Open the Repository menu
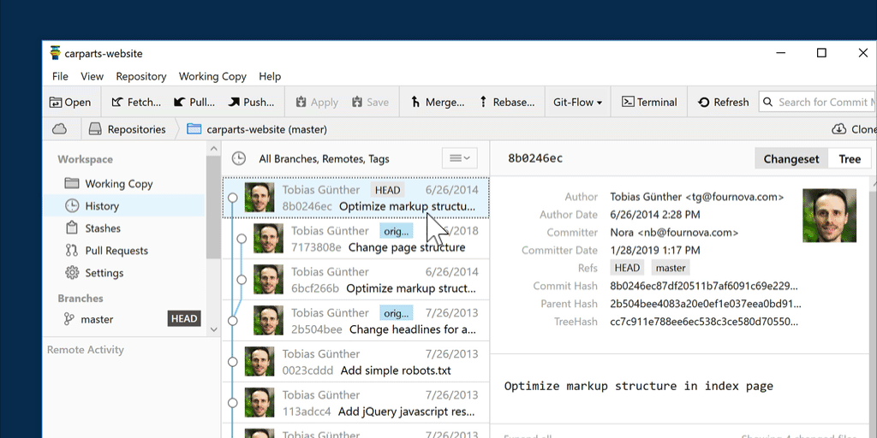The image size is (877, 438). coord(141,76)
